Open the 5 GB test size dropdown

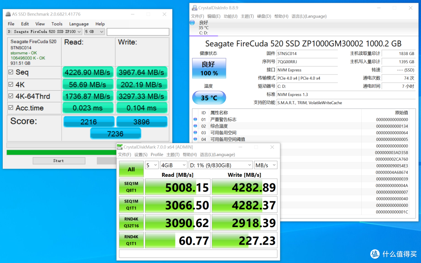click(94, 32)
